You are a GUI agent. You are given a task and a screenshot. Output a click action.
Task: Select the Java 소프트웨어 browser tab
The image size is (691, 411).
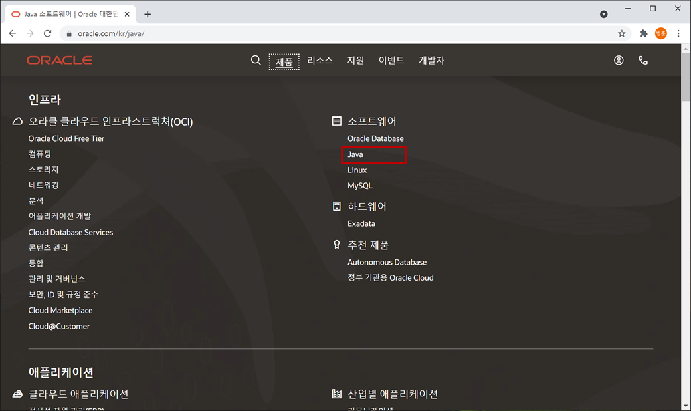click(70, 14)
